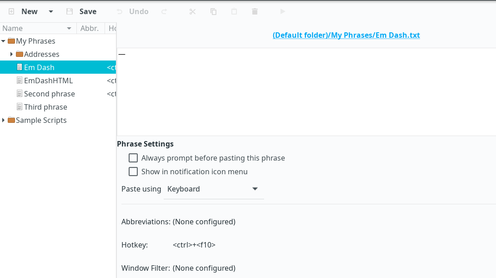Expand the Sample Scripts folder

coord(4,120)
